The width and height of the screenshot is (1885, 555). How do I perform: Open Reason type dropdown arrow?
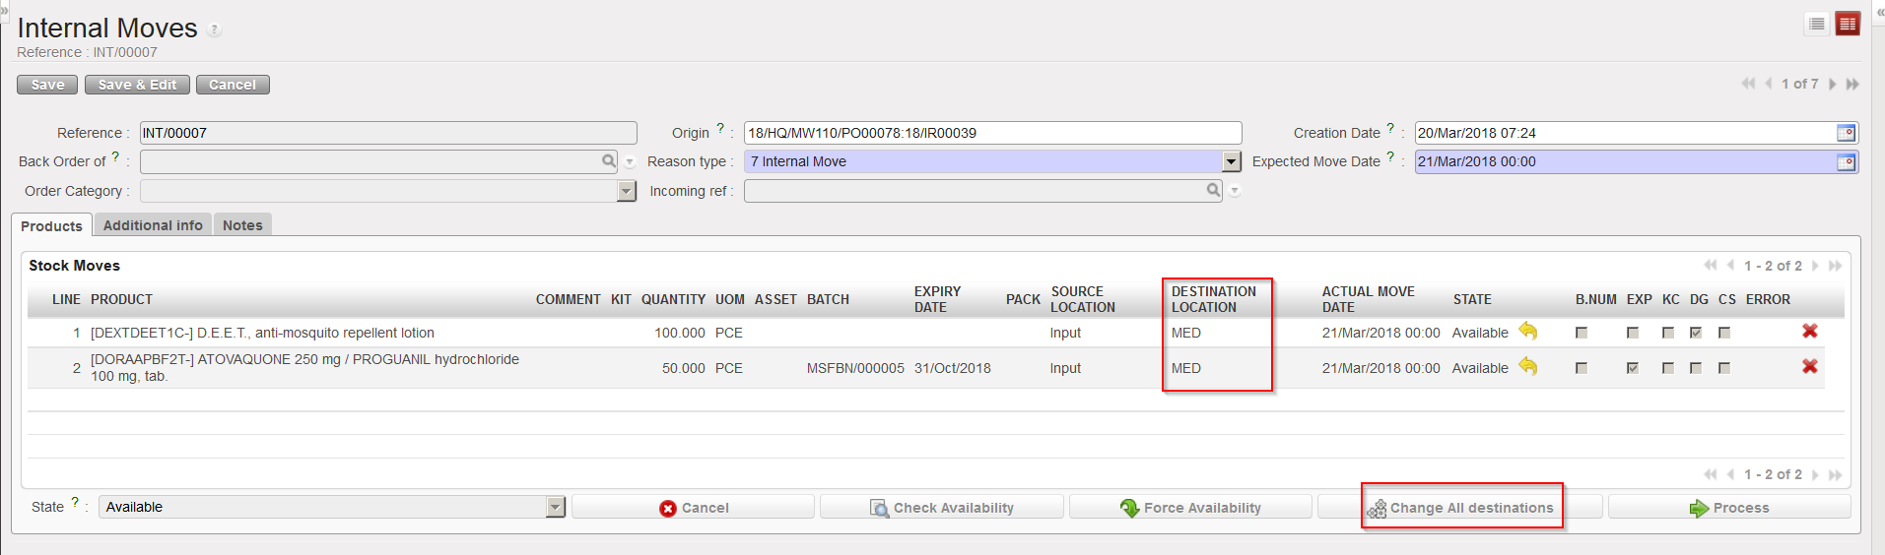coord(1232,161)
